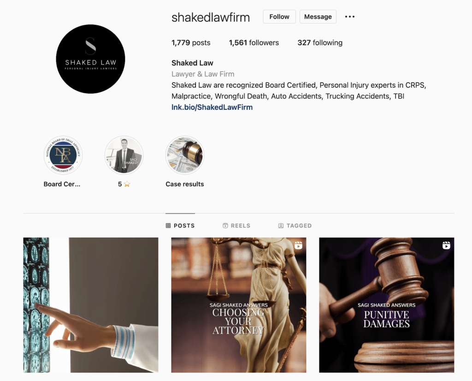Send a Message to shakedlawfirm

(318, 17)
